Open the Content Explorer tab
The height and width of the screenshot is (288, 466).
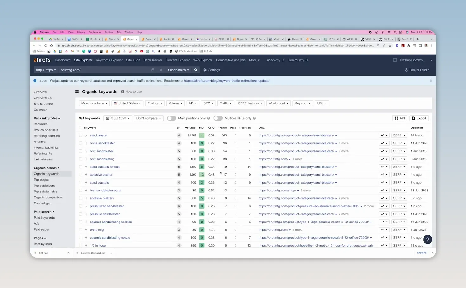(178, 60)
